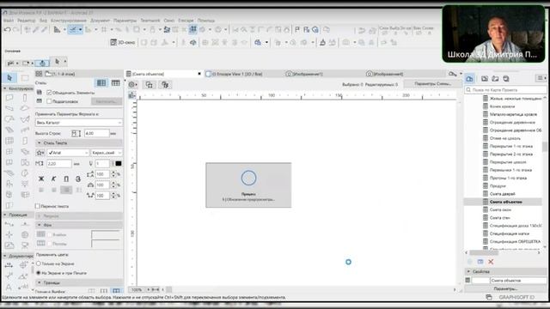Click the row height 4,00 field

[96, 133]
